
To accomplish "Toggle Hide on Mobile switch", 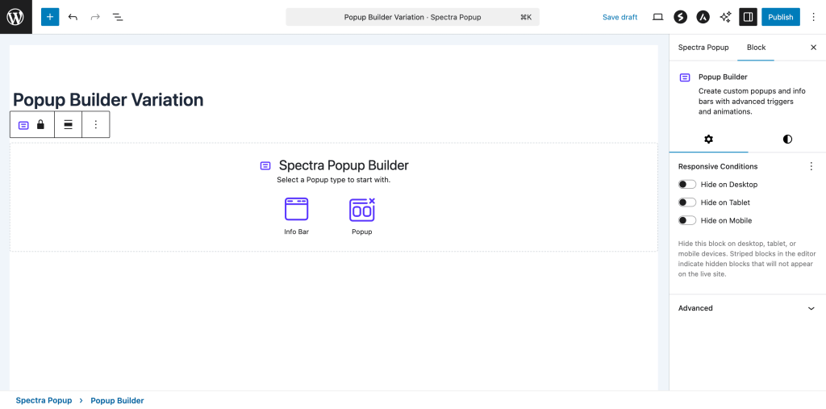I will tap(687, 220).
